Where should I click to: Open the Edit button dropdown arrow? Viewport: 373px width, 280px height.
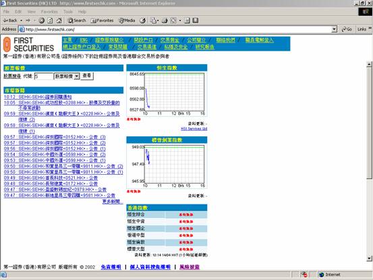point(180,21)
